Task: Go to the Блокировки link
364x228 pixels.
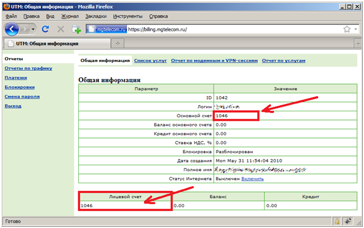Action: click(x=20, y=87)
